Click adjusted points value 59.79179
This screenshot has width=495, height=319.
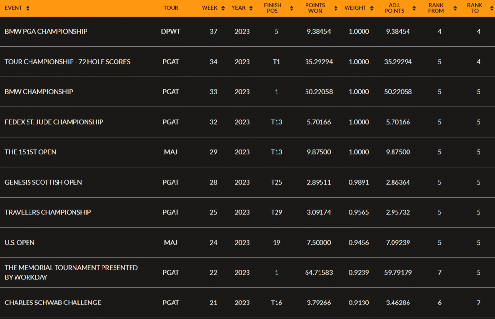click(x=398, y=273)
